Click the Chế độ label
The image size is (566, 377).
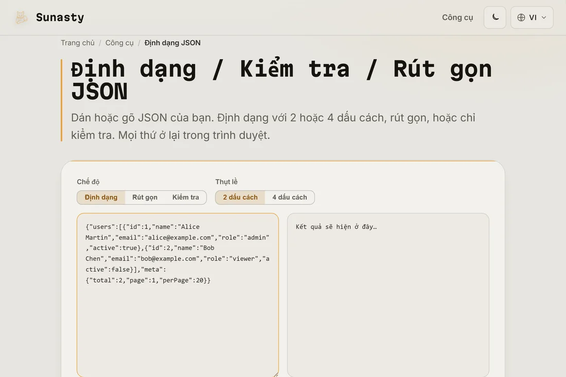click(88, 182)
